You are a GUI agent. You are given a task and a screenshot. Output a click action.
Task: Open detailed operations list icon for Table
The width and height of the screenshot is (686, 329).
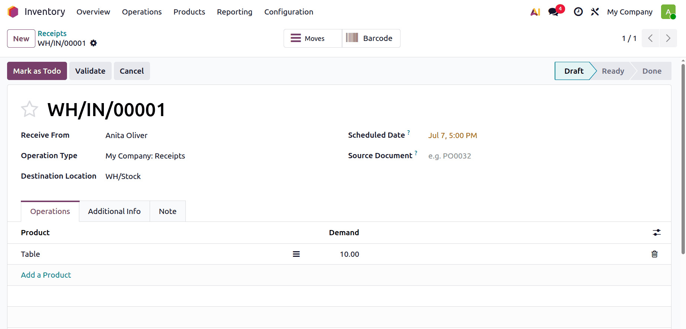tap(296, 254)
